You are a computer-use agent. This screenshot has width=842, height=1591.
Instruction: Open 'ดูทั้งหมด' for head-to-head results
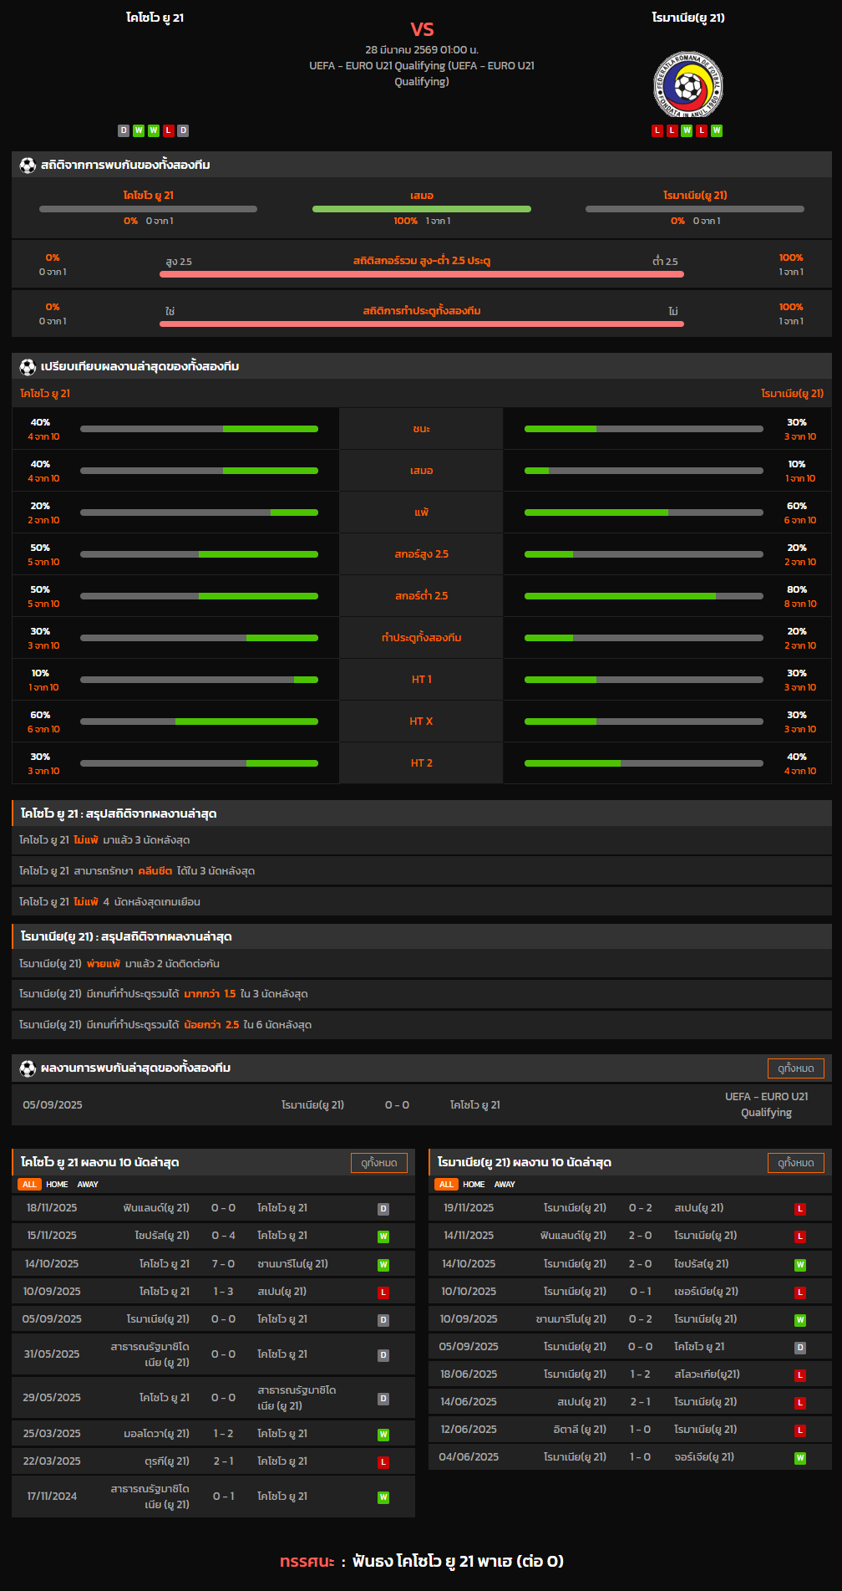click(795, 1068)
